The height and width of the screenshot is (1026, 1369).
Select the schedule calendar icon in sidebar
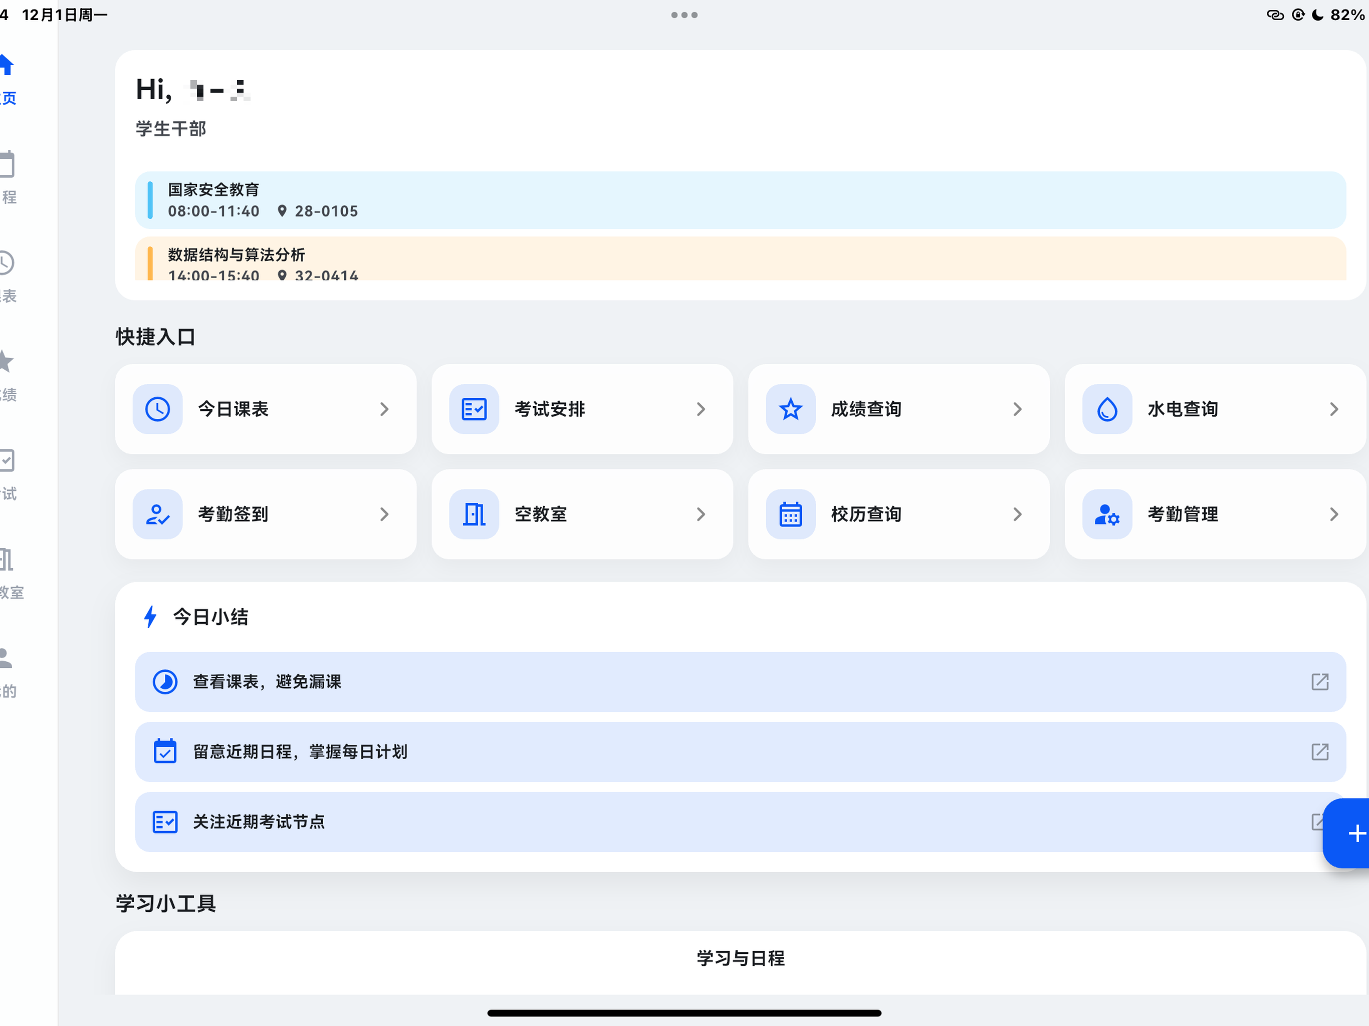(7, 164)
